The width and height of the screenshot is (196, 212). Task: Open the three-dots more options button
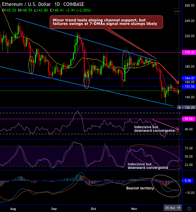pos(177,12)
